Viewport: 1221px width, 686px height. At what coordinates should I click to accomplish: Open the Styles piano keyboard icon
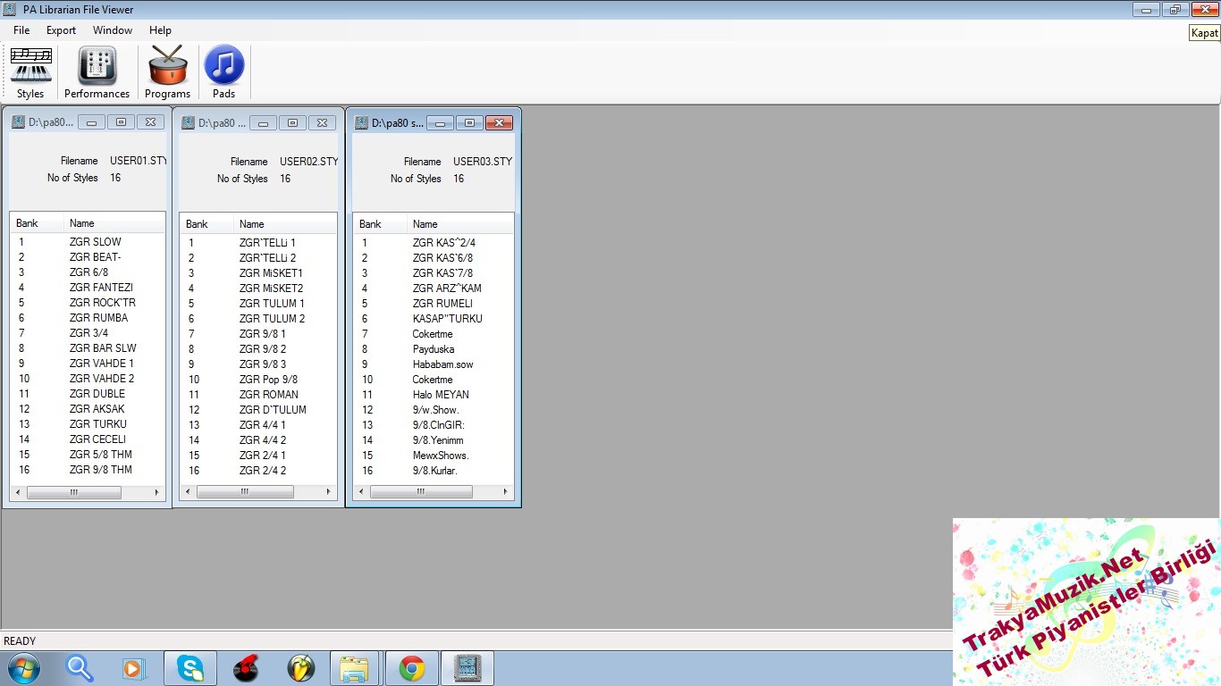[x=30, y=67]
